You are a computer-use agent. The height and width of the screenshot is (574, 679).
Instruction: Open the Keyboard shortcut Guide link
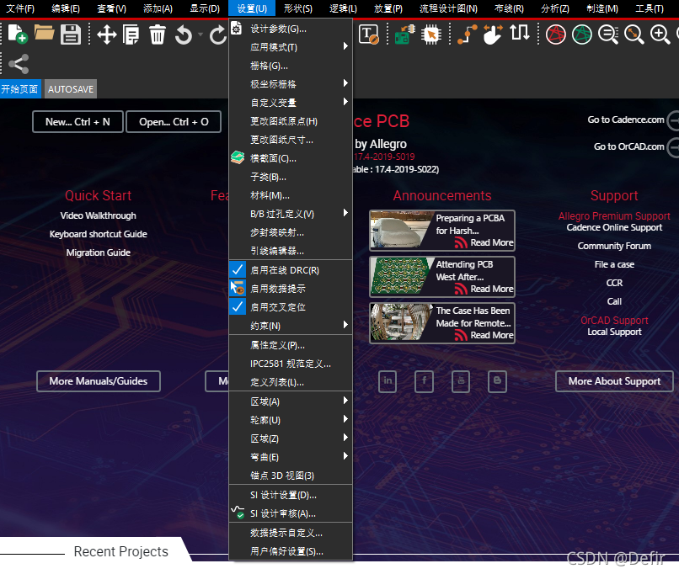(99, 234)
